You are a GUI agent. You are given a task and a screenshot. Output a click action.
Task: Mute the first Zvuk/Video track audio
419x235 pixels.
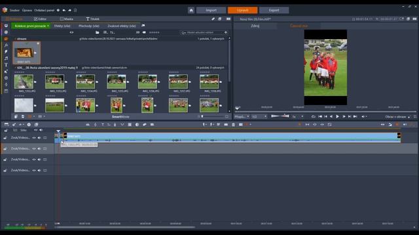pyautogui.click(x=39, y=138)
